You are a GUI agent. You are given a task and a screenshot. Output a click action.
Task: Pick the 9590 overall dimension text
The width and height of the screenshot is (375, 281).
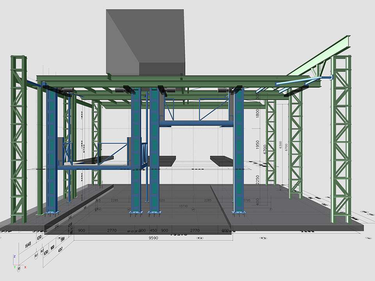tap(153, 237)
